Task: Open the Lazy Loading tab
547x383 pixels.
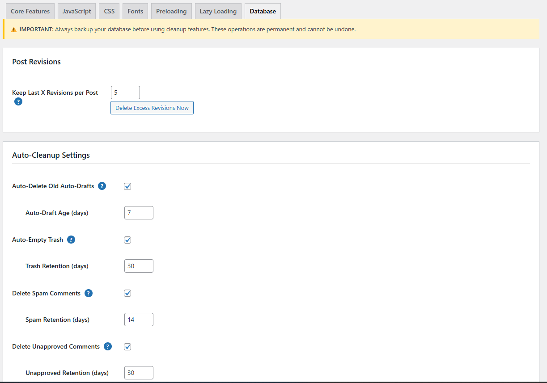Action: coord(218,11)
